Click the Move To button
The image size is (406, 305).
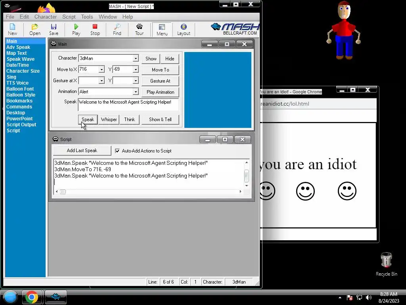point(160,70)
